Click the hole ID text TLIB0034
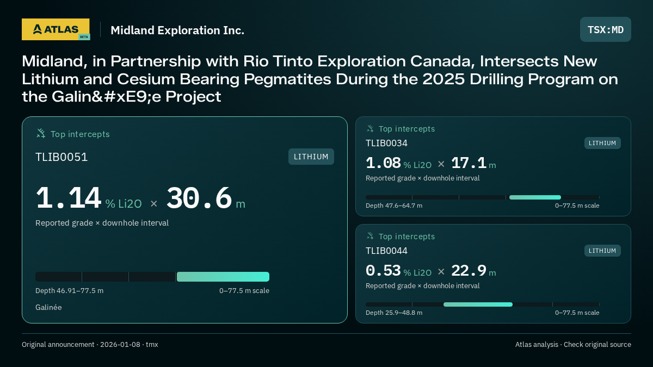 click(386, 143)
